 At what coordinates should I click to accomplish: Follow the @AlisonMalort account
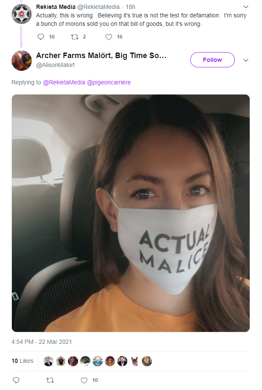pos(212,60)
